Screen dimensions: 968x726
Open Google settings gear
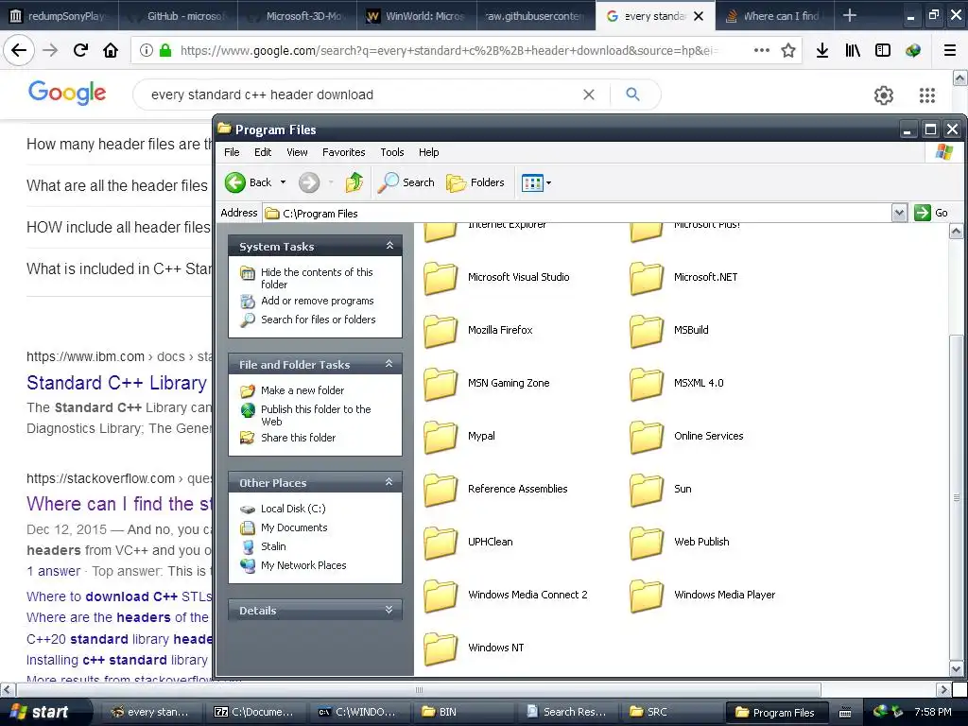(x=884, y=95)
